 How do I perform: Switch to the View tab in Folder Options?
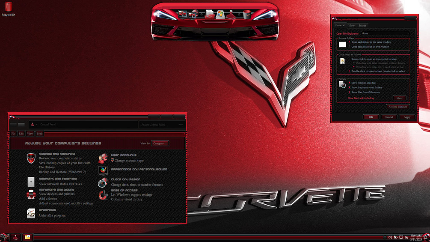pyautogui.click(x=351, y=25)
